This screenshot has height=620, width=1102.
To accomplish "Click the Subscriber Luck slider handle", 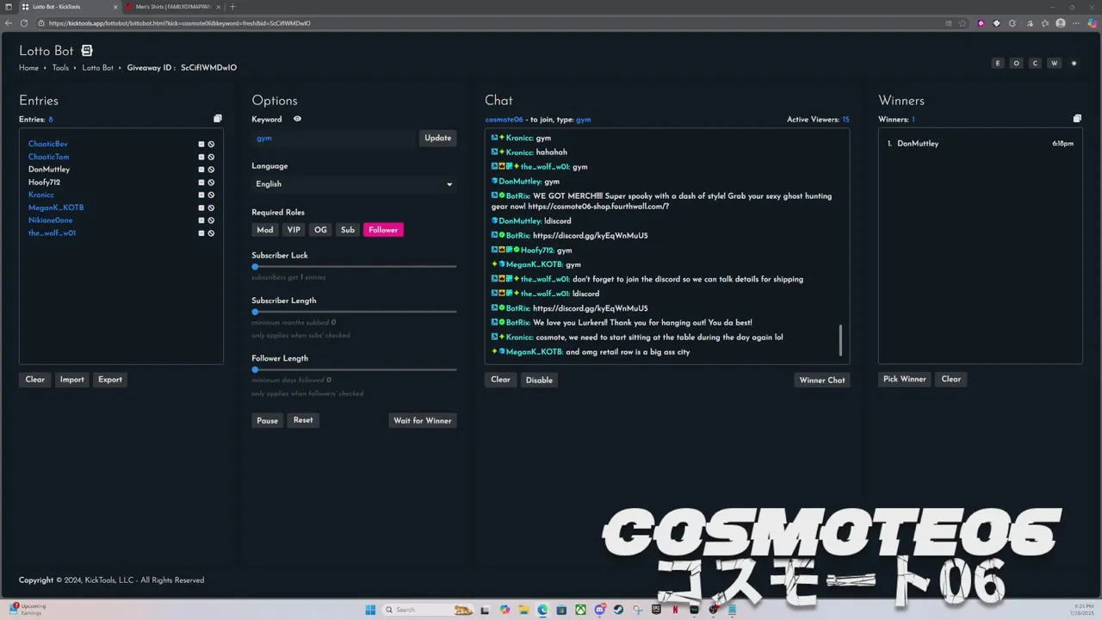I will pos(255,267).
